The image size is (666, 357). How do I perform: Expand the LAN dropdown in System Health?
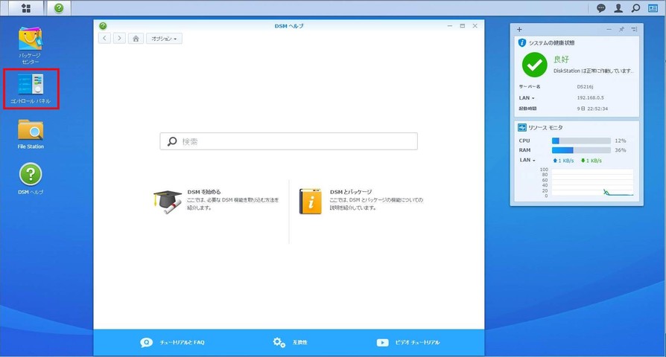pos(527,98)
